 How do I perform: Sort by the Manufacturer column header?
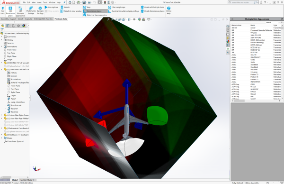pos(236,25)
